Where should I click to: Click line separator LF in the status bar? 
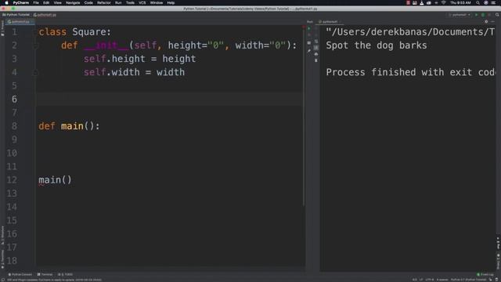click(x=421, y=280)
